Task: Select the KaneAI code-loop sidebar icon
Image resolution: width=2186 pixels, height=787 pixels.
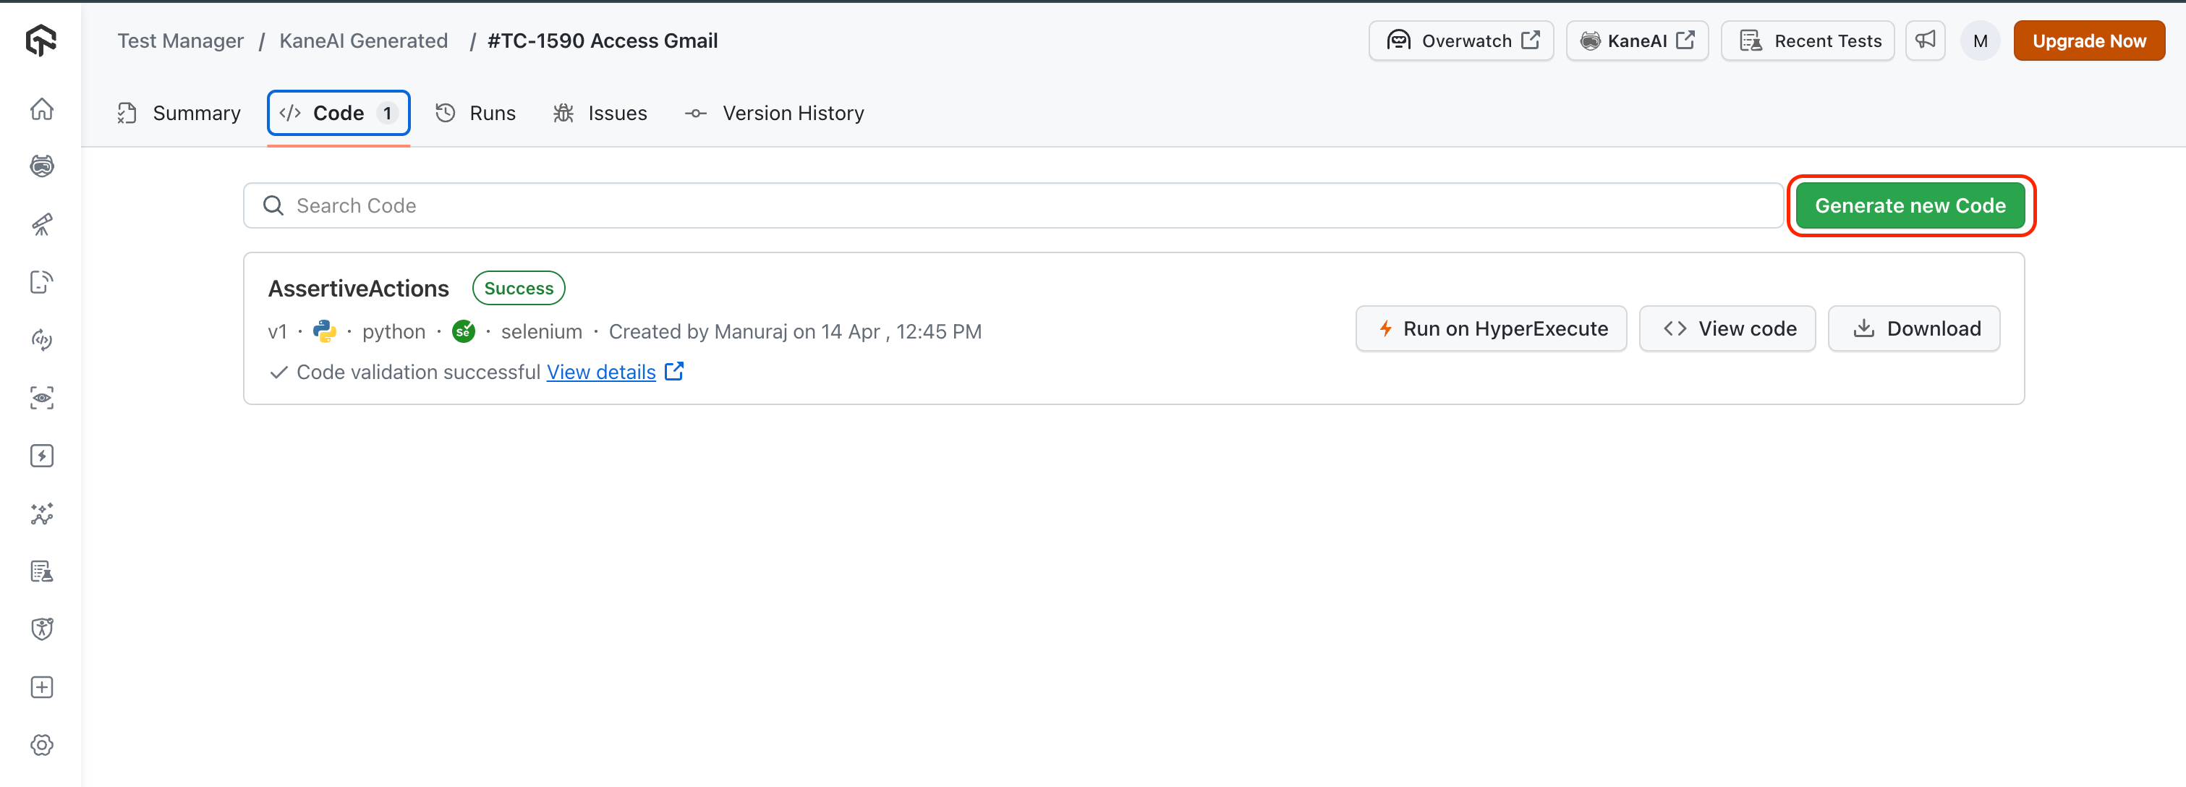Action: point(41,339)
